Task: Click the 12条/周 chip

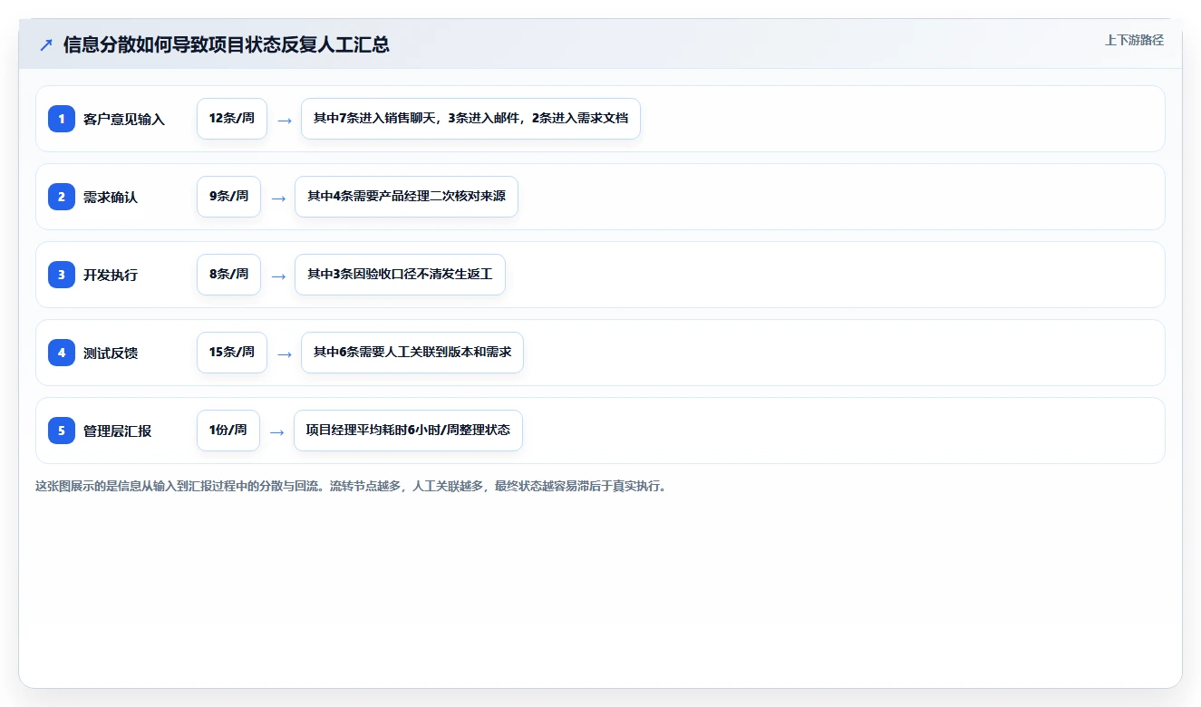Action: tap(232, 119)
